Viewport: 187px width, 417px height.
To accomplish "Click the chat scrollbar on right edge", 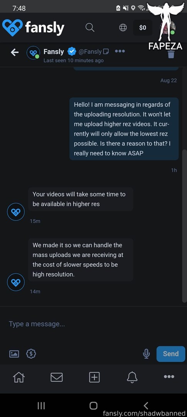I will coord(185,226).
